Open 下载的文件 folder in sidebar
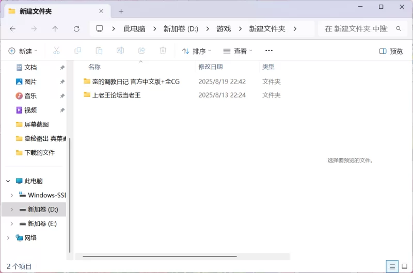Viewport: 413px width, 273px height. 40,153
